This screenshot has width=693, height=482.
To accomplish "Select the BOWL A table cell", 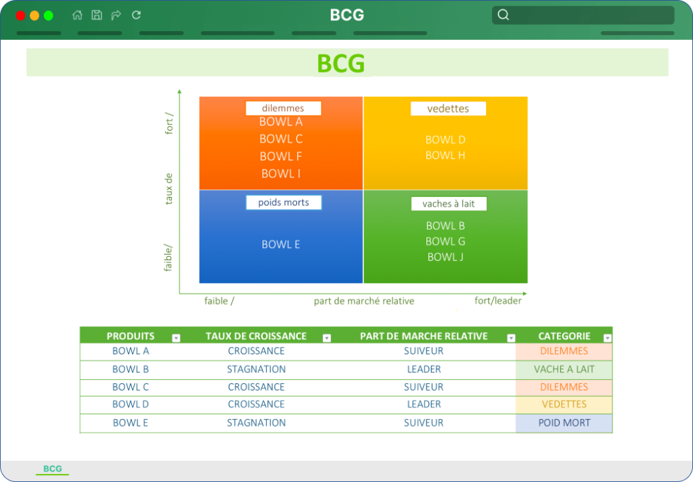I will coord(131,351).
